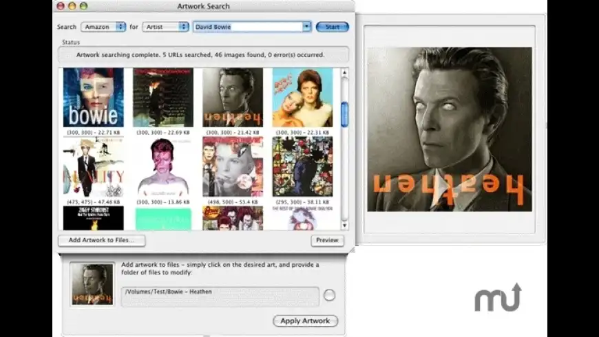Select the Pin Ups cover with two faces
This screenshot has height=337, width=599.
pos(302,98)
